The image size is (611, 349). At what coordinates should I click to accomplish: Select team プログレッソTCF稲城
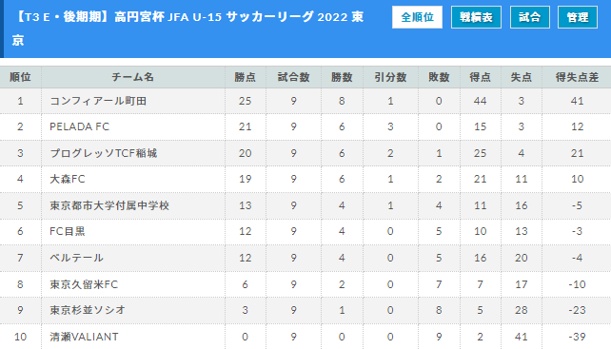click(x=104, y=153)
